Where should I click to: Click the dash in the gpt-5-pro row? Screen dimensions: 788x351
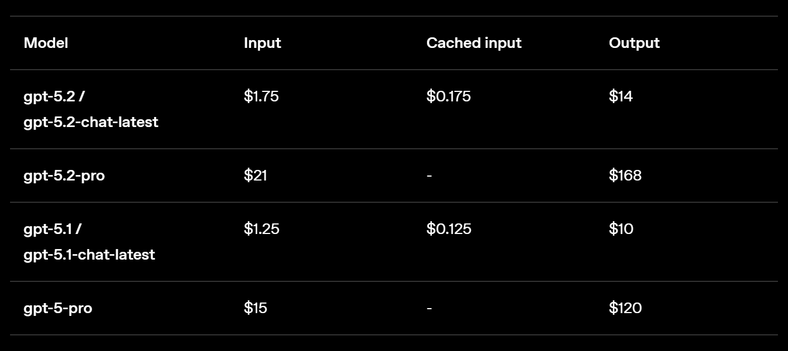pyautogui.click(x=429, y=308)
